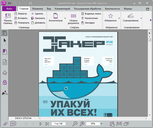
Task: Click the Хакер magazine cover page
Action: (x=78, y=74)
